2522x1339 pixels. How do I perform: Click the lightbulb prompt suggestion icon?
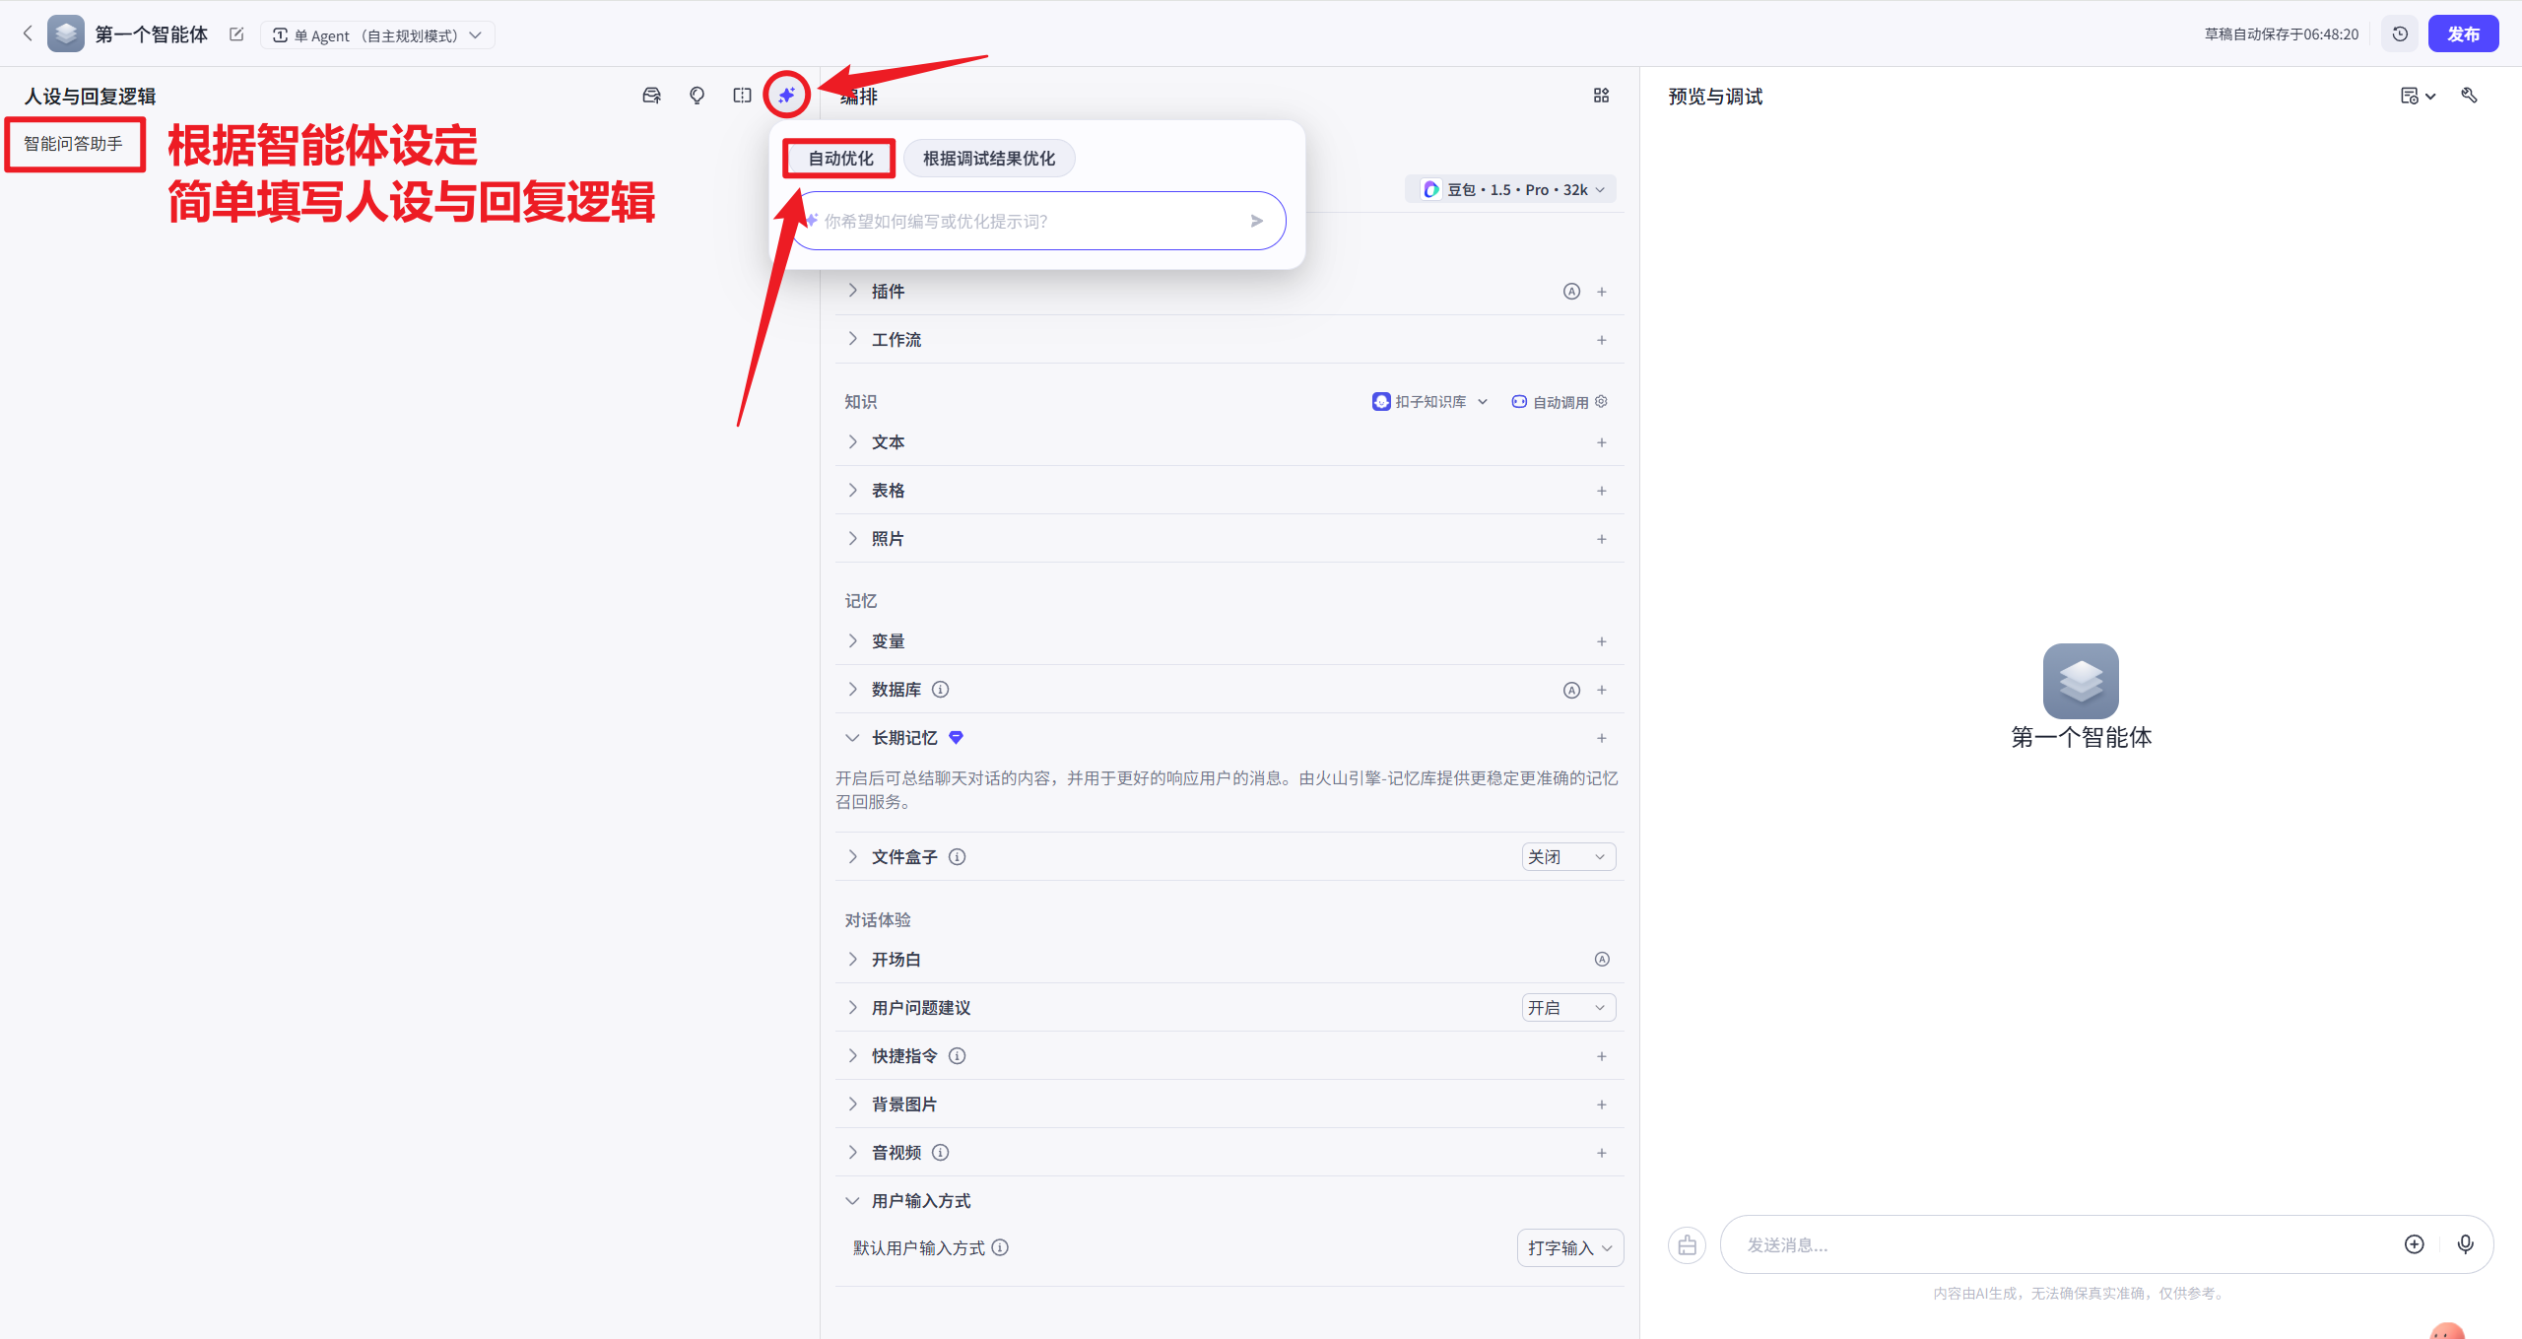click(x=697, y=96)
